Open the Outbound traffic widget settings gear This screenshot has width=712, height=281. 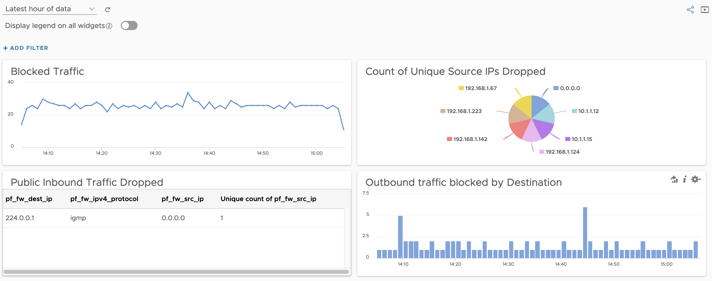pos(695,179)
